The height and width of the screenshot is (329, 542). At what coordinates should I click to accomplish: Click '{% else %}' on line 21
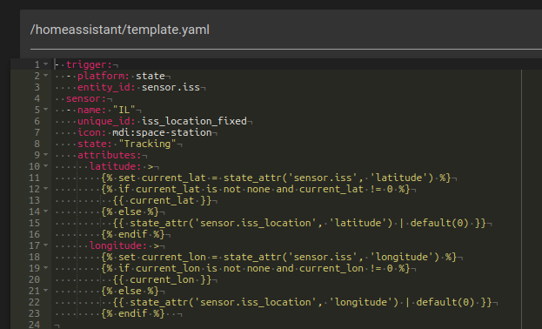click(x=130, y=291)
